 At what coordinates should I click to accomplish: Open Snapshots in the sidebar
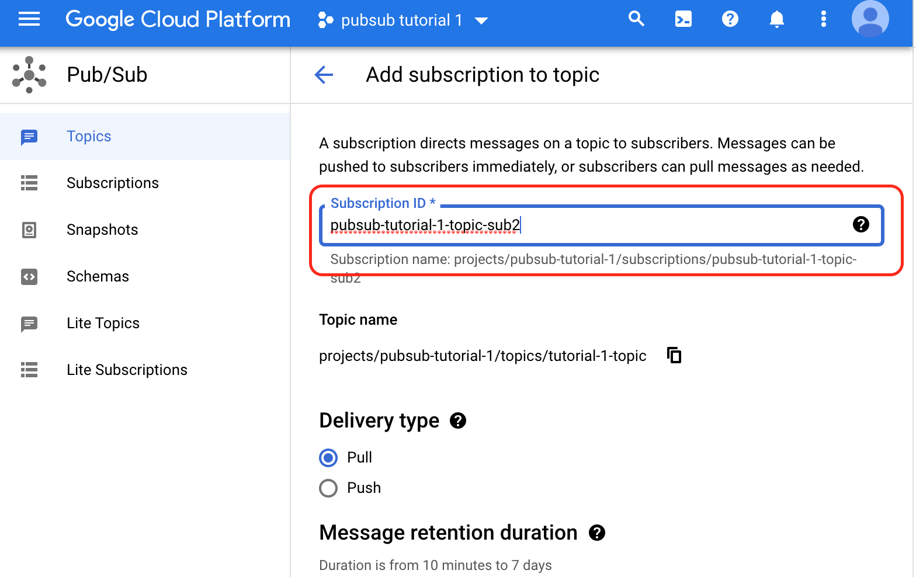(145, 230)
